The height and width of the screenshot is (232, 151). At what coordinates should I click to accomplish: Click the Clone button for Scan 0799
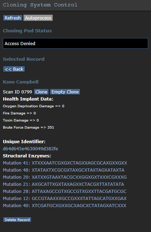pyautogui.click(x=41, y=92)
